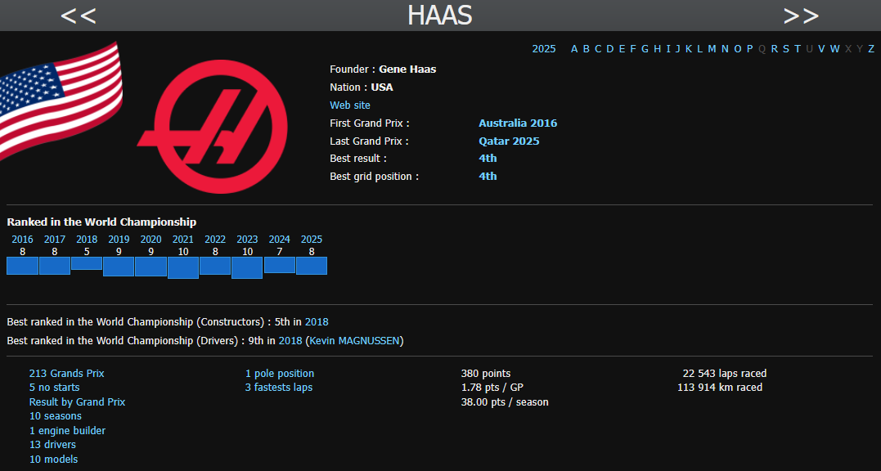Click the Haas team logo
The image size is (881, 471).
213,126
